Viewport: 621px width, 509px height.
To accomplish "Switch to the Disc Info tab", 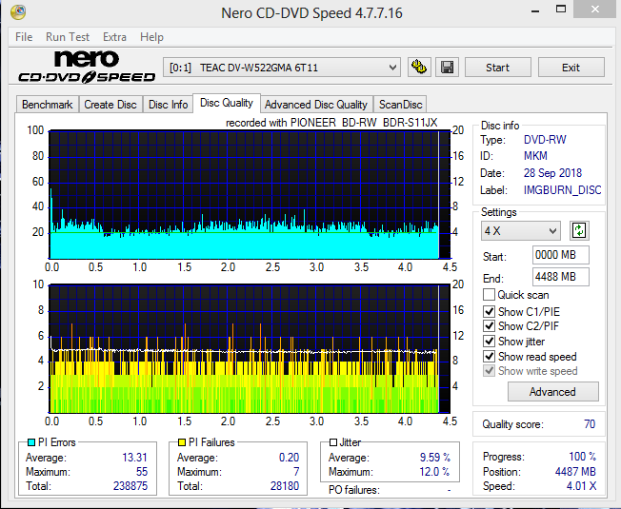I will [x=168, y=105].
